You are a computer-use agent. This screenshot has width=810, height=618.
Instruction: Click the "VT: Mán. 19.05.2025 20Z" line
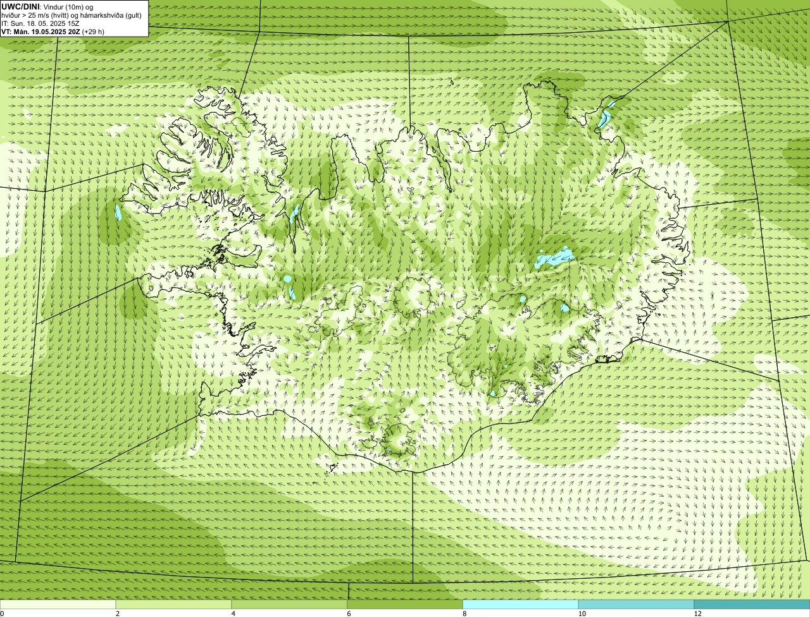point(40,32)
